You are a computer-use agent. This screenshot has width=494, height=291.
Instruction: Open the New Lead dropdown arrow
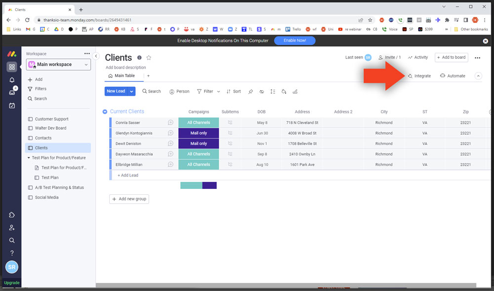click(131, 91)
